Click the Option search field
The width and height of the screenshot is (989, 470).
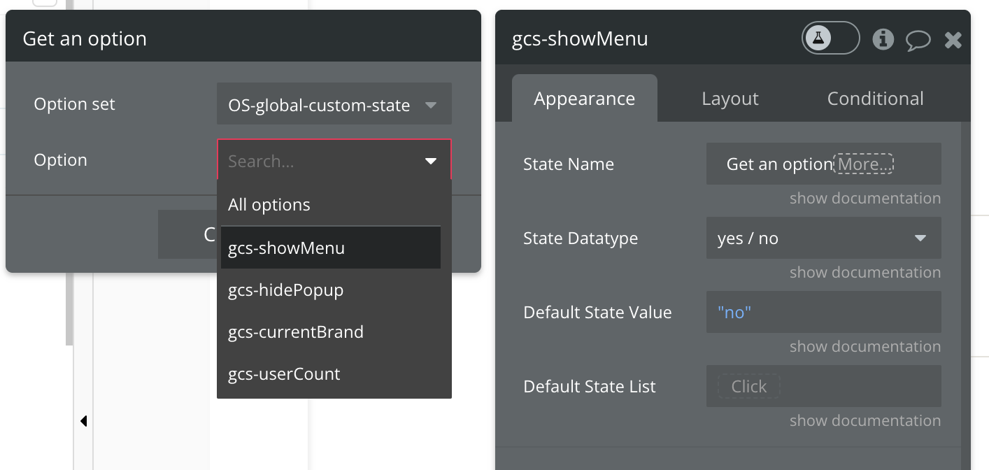(322, 161)
